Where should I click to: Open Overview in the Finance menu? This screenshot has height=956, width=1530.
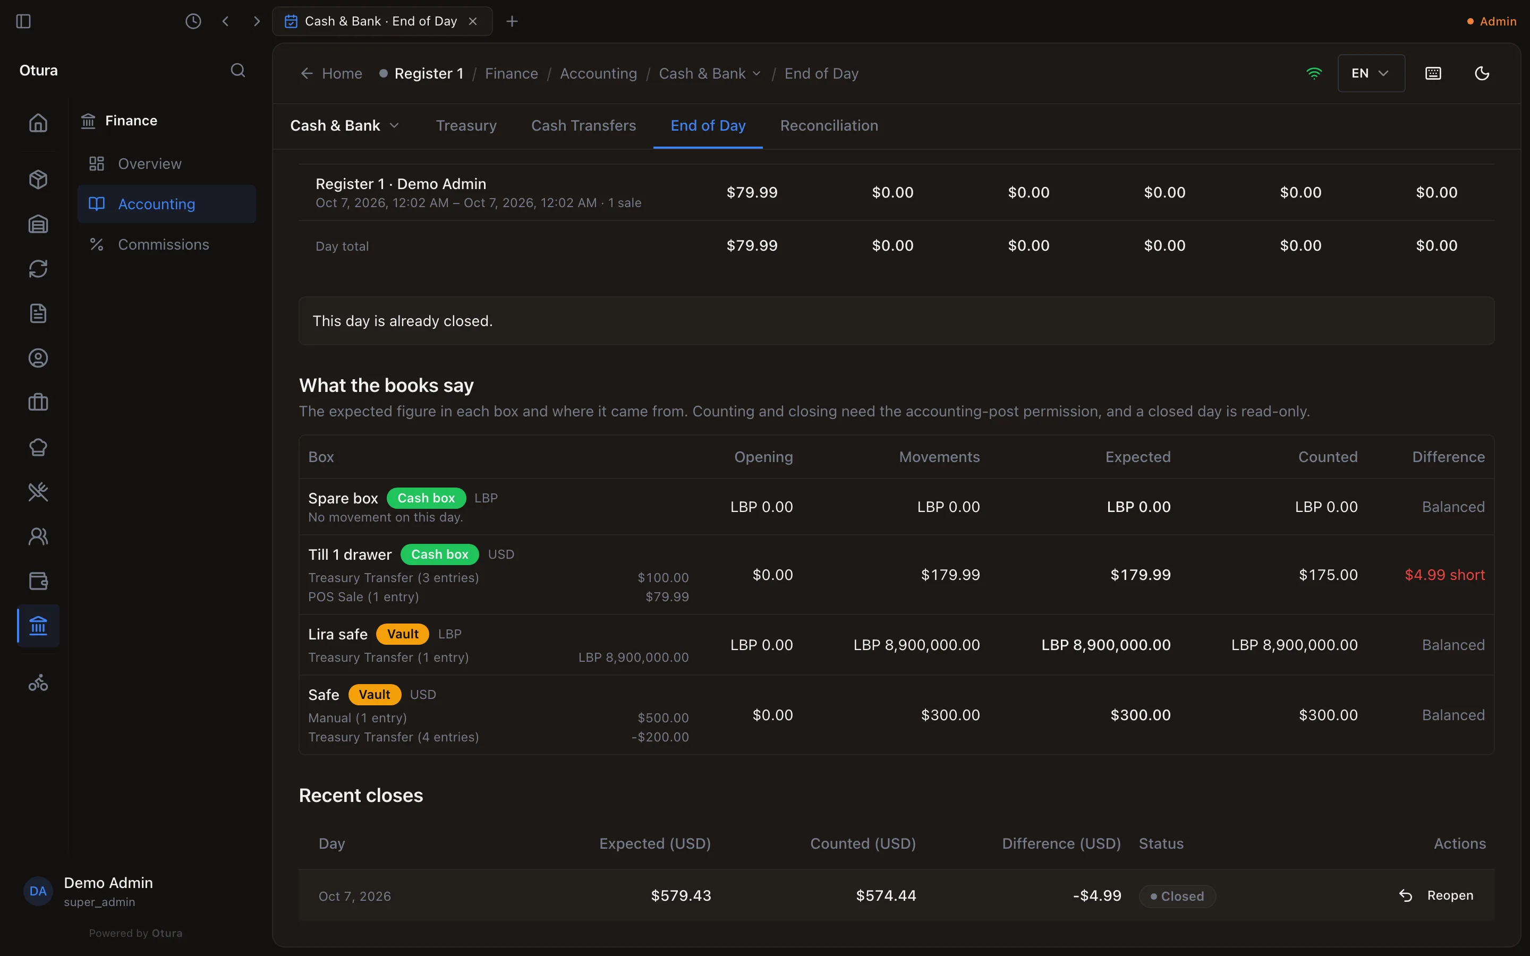[166, 164]
